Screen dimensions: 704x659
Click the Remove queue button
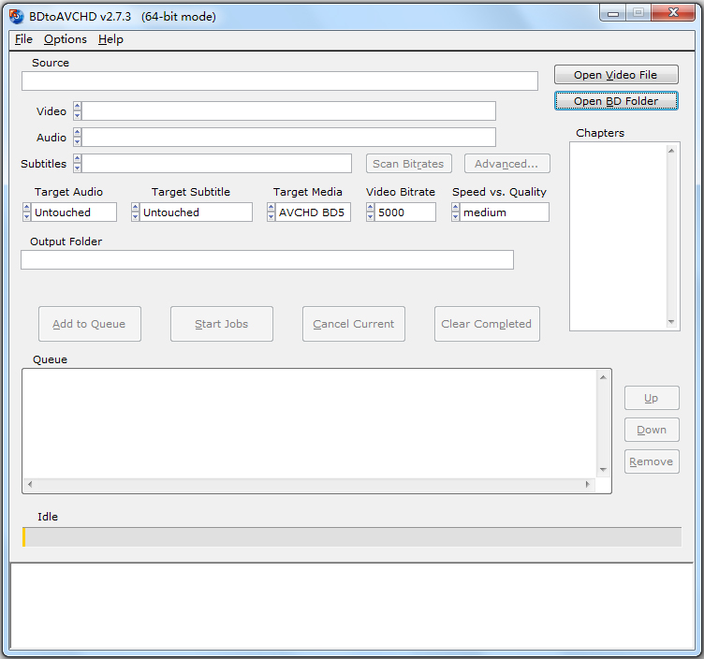[652, 461]
